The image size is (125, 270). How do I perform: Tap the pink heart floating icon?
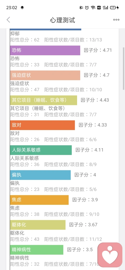(x=110, y=255)
